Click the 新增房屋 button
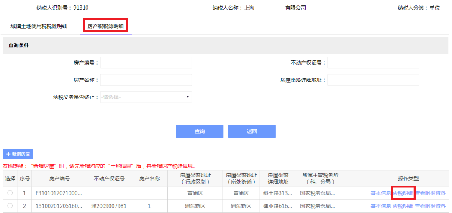 tap(18, 154)
